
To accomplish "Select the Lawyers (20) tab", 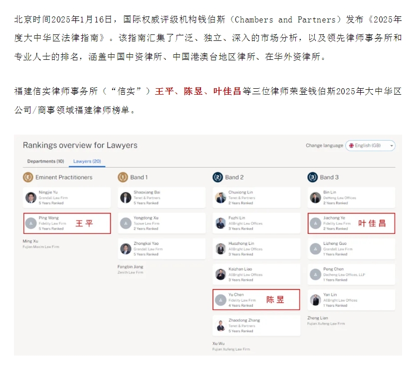I will (x=87, y=161).
